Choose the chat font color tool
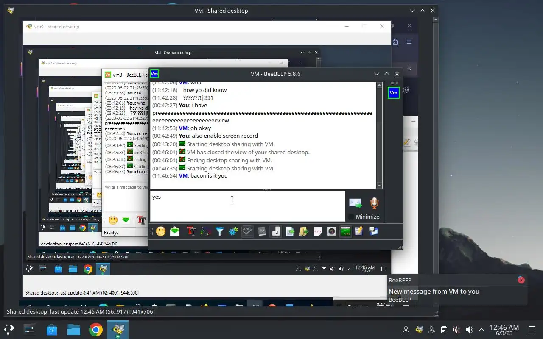The width and height of the screenshot is (543, 339). (x=206, y=231)
